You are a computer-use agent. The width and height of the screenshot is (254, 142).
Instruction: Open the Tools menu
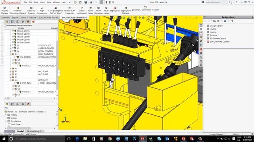point(49,2)
